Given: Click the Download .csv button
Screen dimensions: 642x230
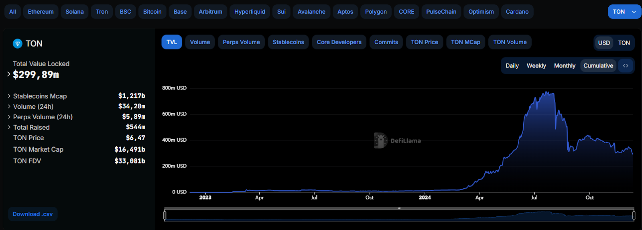Looking at the screenshot, I should pyautogui.click(x=33, y=214).
